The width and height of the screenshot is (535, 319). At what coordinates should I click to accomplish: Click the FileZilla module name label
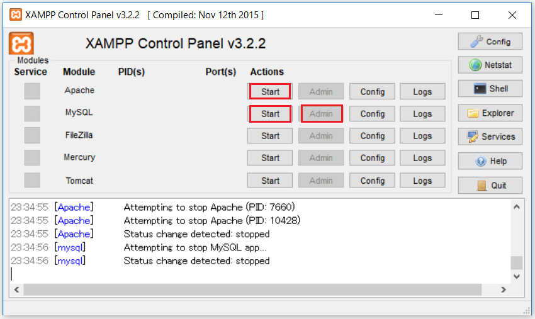point(79,135)
